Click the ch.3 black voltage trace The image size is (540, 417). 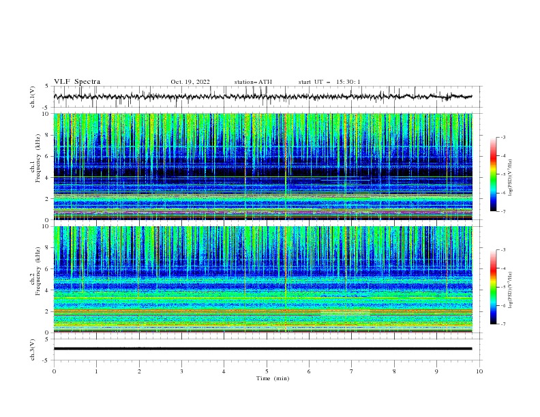click(x=262, y=349)
